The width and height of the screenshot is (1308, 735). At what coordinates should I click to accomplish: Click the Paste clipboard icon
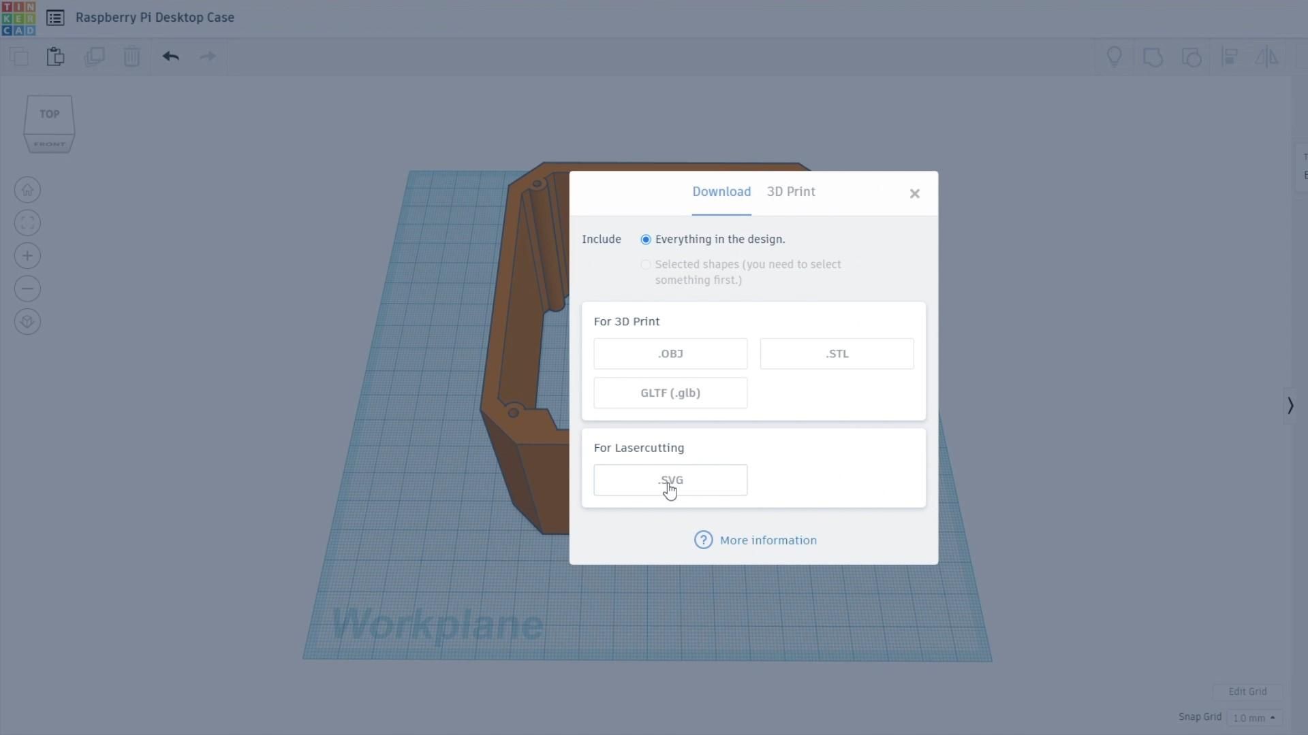[56, 56]
